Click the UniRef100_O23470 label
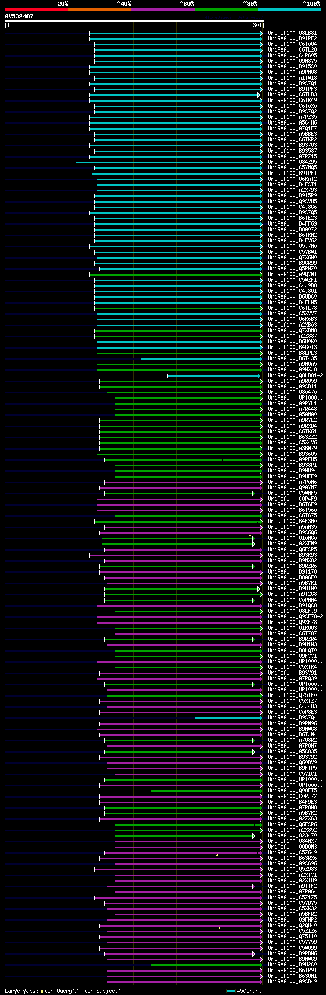This screenshot has height=995, width=326. (x=292, y=835)
